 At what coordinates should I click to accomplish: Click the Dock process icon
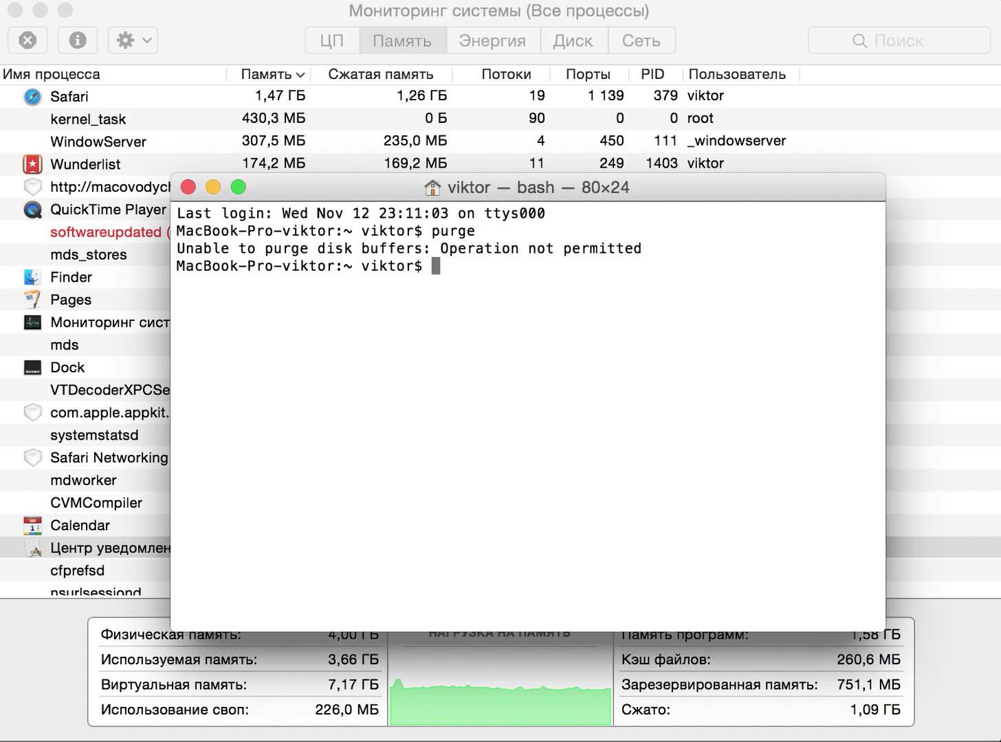coord(32,368)
